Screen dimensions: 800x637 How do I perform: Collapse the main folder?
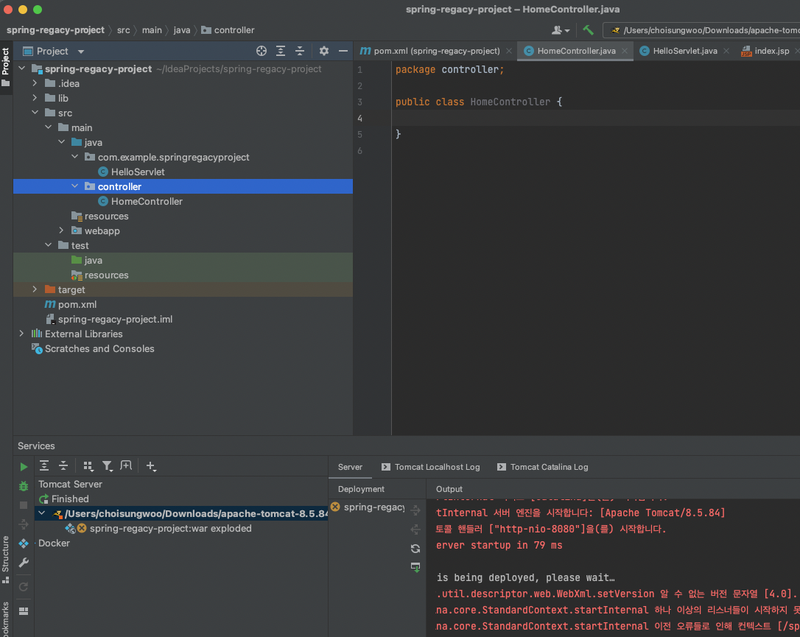point(48,127)
